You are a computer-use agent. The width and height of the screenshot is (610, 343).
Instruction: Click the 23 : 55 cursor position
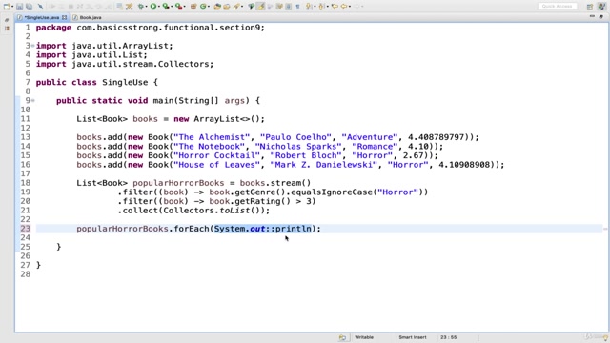coord(448,337)
